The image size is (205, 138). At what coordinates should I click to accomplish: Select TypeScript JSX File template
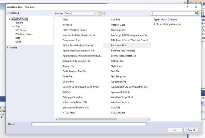click(x=121, y=92)
